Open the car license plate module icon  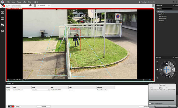pos(3,31)
